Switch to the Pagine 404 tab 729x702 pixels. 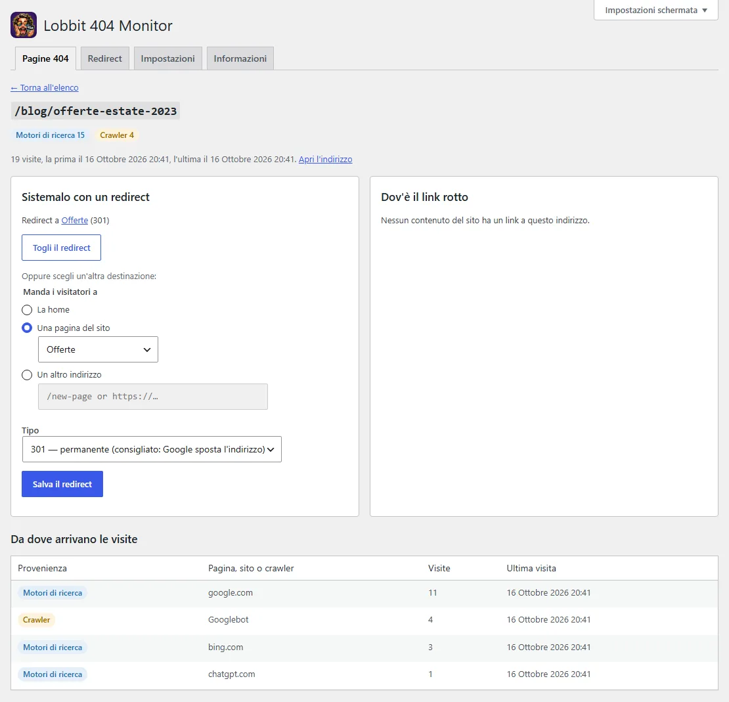click(45, 58)
